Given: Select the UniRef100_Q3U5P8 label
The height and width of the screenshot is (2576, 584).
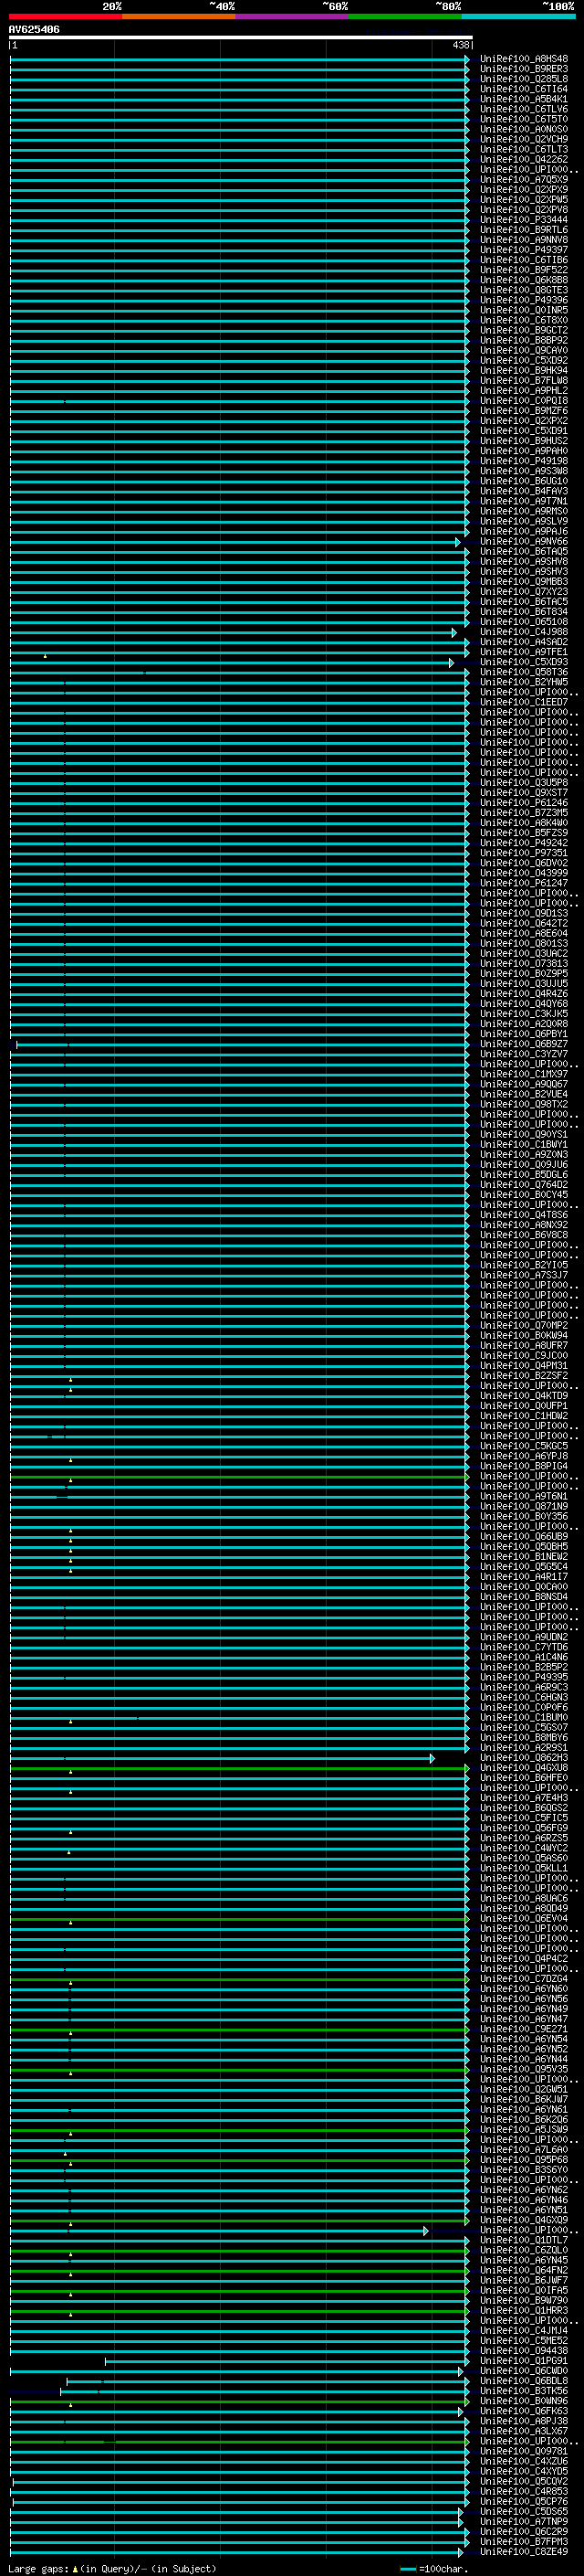Looking at the screenshot, I should (x=524, y=783).
